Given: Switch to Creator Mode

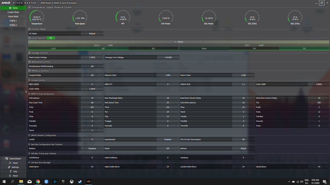Looking at the screenshot, I should coord(13,12).
